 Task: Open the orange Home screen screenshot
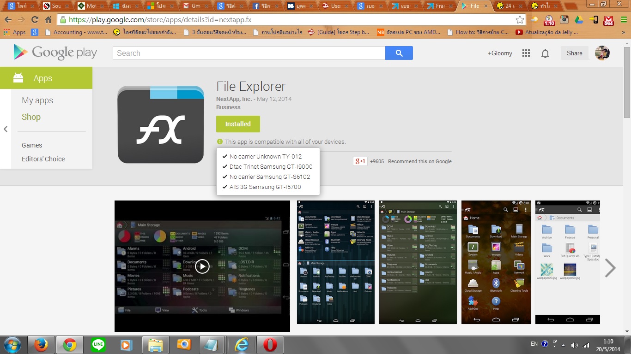click(x=496, y=262)
